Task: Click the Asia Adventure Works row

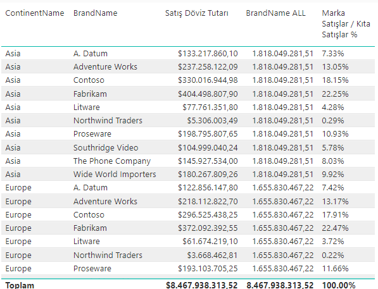Action: (188, 66)
